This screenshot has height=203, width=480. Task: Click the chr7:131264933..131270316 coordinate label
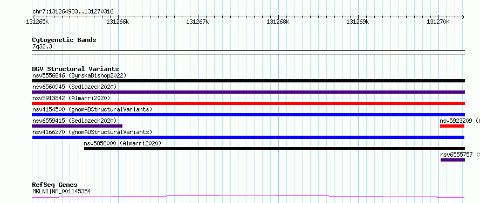73,12
